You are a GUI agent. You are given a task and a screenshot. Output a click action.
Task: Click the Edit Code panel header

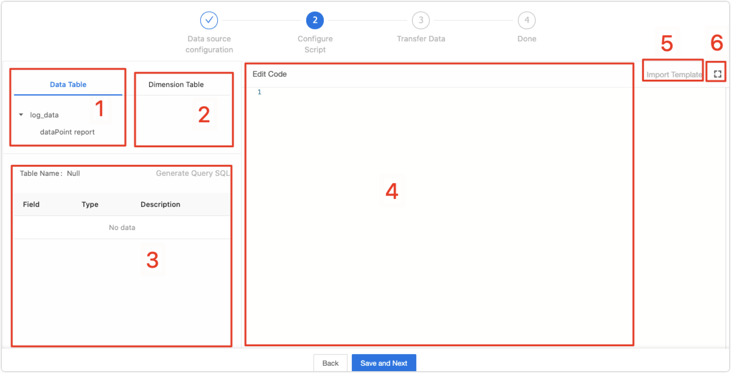pyautogui.click(x=269, y=74)
